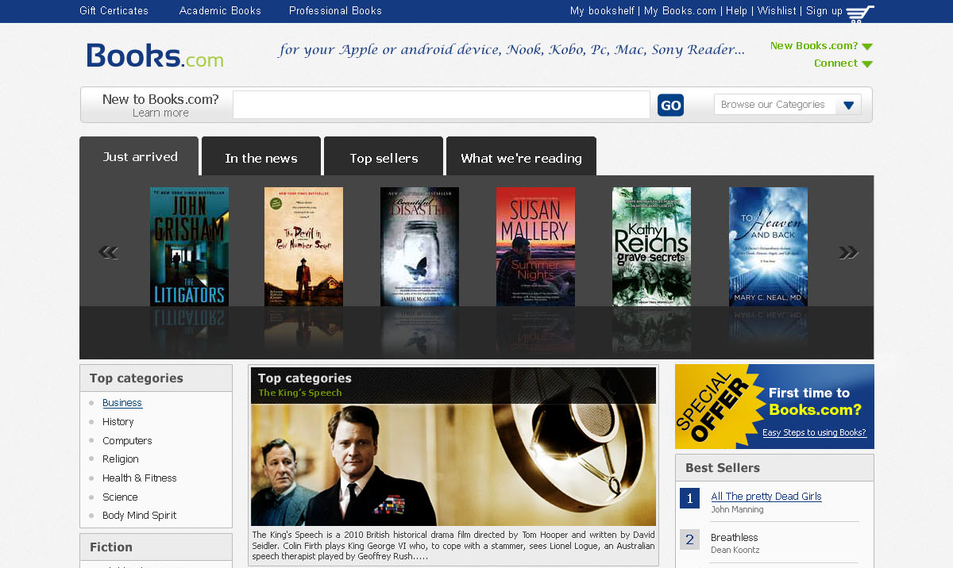Click the Fiction section header
This screenshot has width=953, height=568.
pos(156,547)
